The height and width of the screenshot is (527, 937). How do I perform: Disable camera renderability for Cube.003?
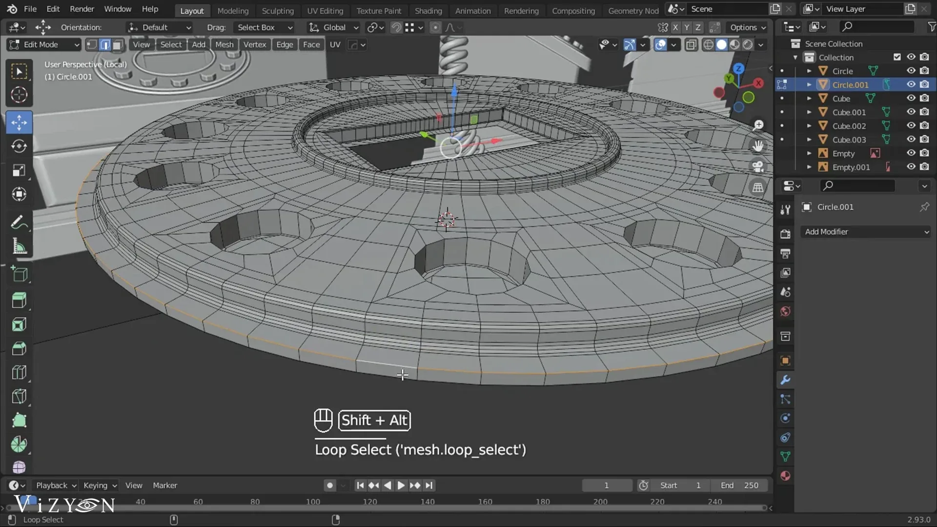coord(925,139)
